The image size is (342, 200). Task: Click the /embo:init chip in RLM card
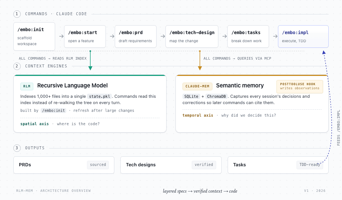pos(54,110)
